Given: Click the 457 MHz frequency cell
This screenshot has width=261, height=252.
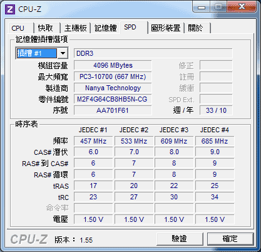Looking at the screenshot, I should pos(93,141).
